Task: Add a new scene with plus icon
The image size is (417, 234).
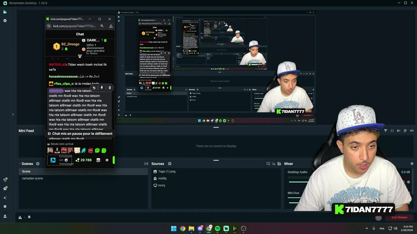Action: click(38, 164)
